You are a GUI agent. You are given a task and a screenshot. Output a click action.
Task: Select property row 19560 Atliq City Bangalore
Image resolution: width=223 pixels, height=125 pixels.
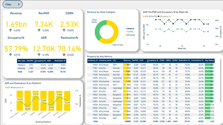click(x=151, y=98)
